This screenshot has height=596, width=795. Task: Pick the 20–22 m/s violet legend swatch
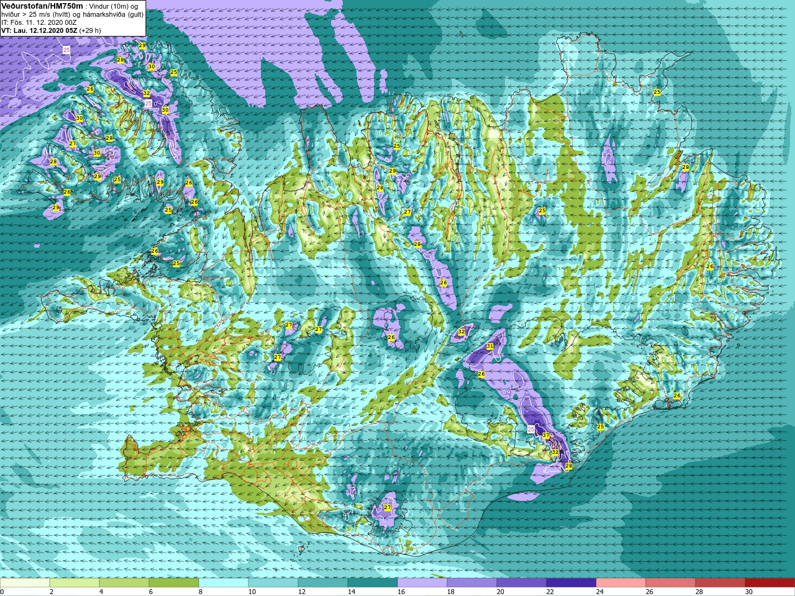point(522,582)
